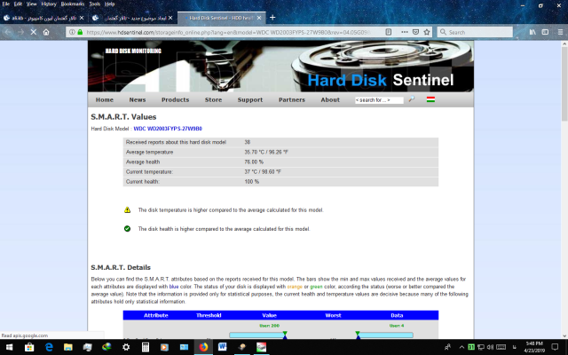
Task: Stop loading the page
Action: pos(34,32)
